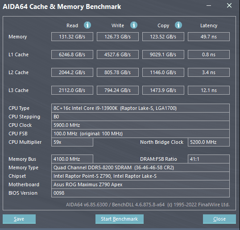Screen dimensions: 240x230
Task: Save the benchmark results
Action: tap(19, 219)
